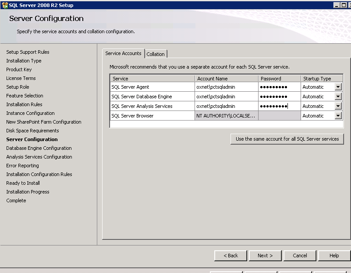Click Disk Space Requirements step in sidebar
351x273 pixels.
[x=32, y=131]
